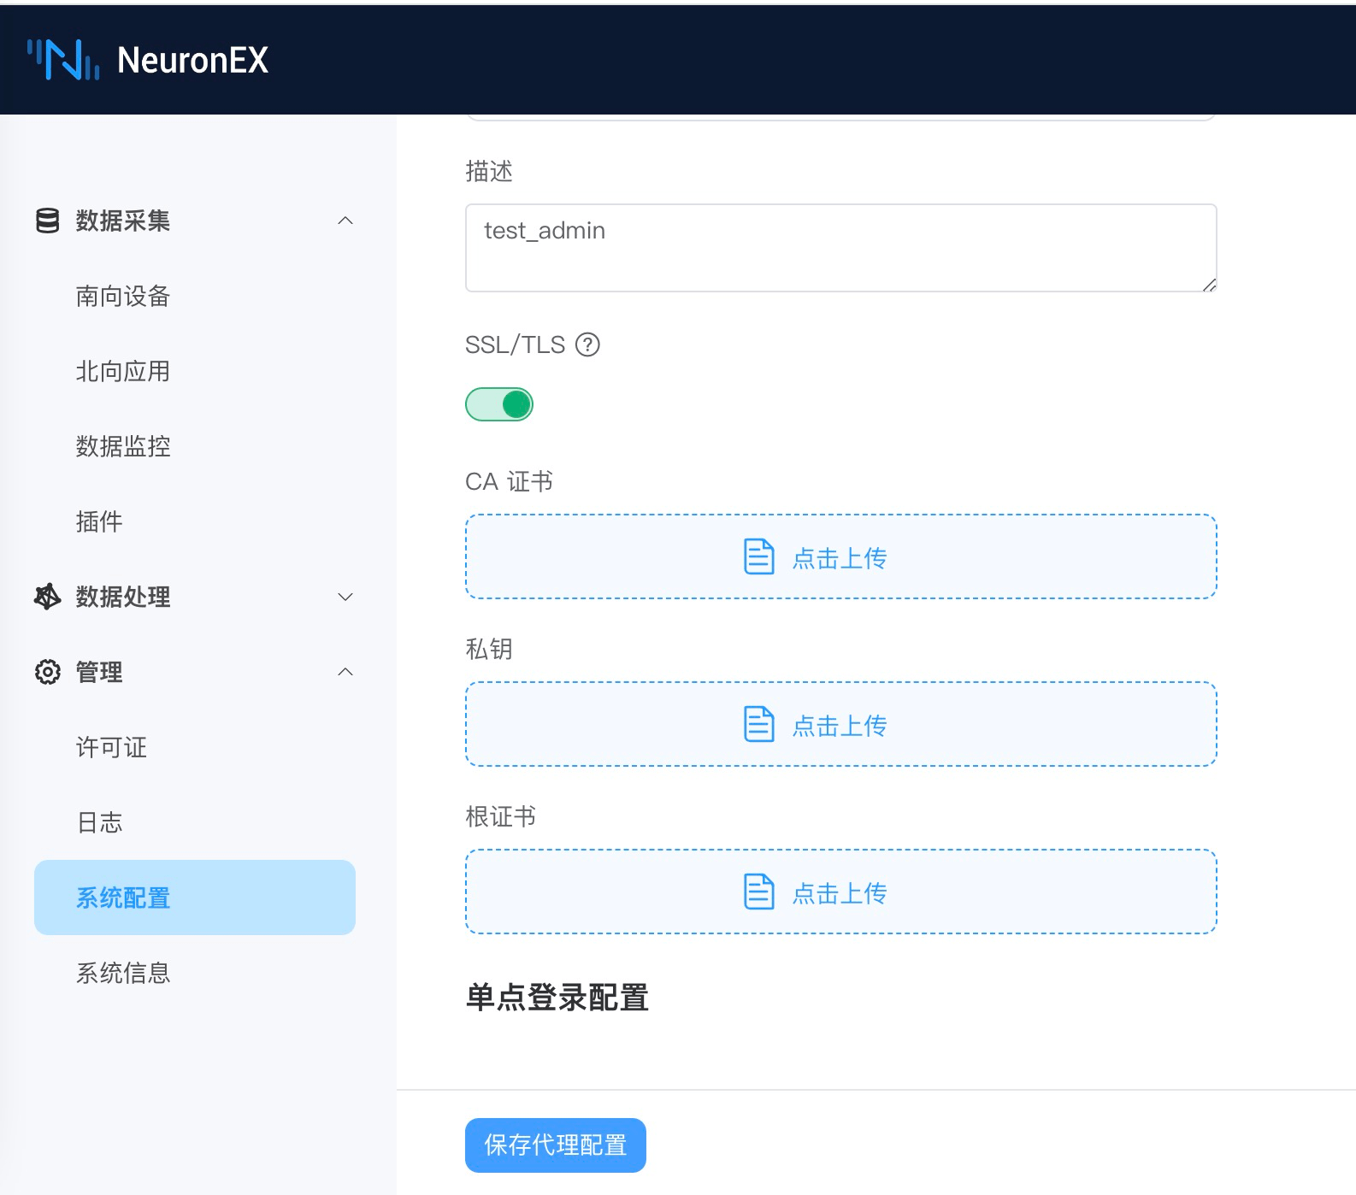The height and width of the screenshot is (1195, 1356).
Task: Click the 根证书 upload file icon
Action: (758, 892)
